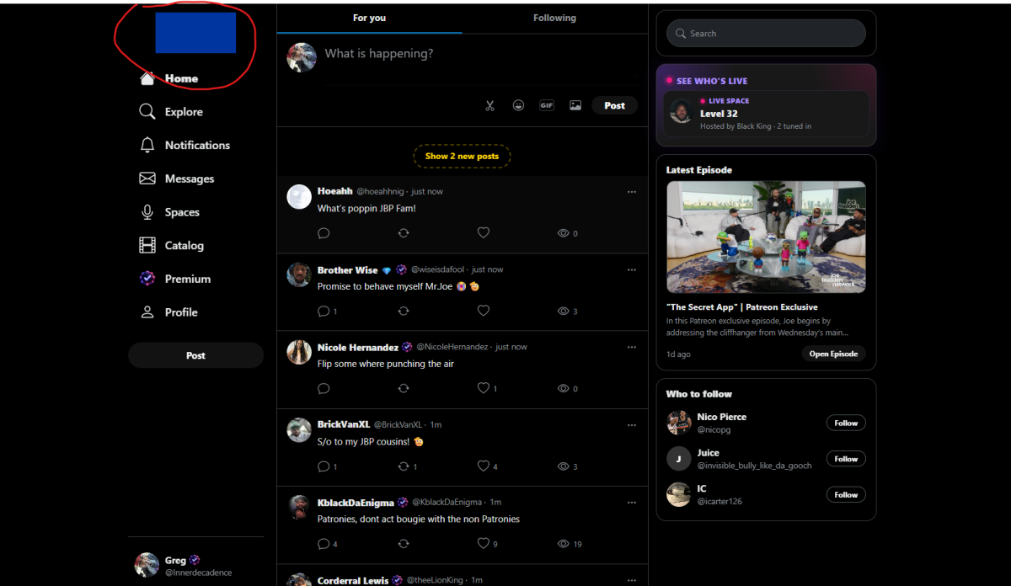Open more options on Hoeahh's post
1011x586 pixels.
pos(632,192)
